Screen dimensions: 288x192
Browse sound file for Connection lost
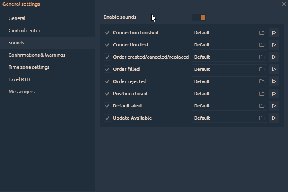click(262, 45)
